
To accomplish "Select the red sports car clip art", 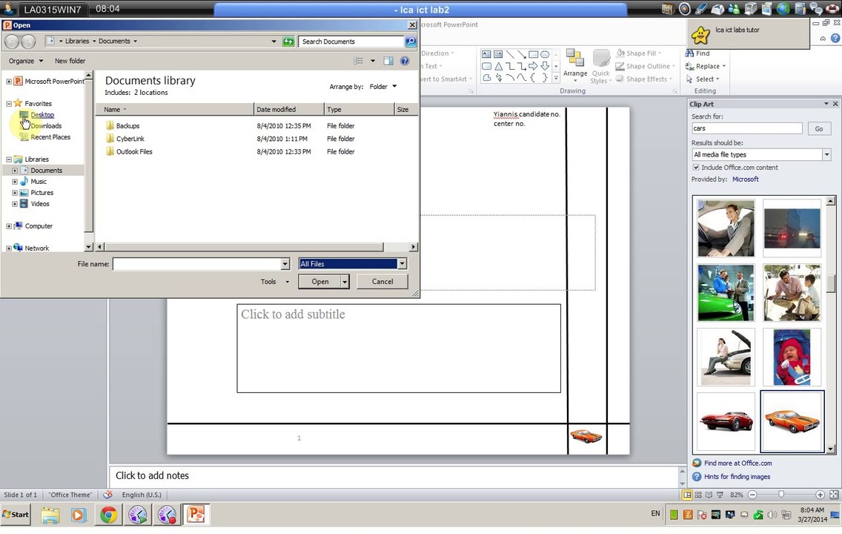I will pyautogui.click(x=726, y=422).
